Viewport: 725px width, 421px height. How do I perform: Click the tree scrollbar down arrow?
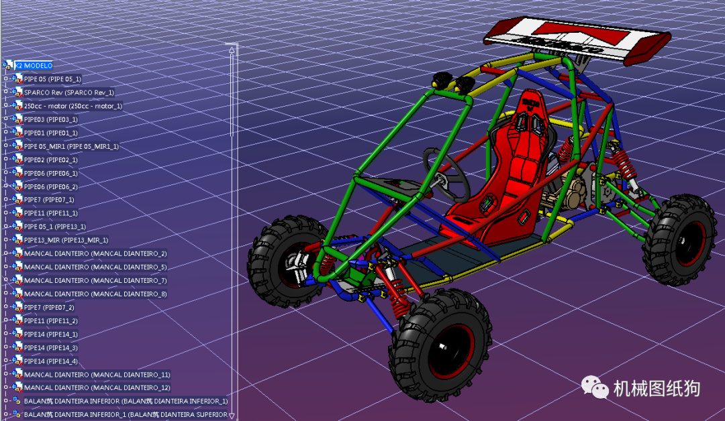click(232, 415)
